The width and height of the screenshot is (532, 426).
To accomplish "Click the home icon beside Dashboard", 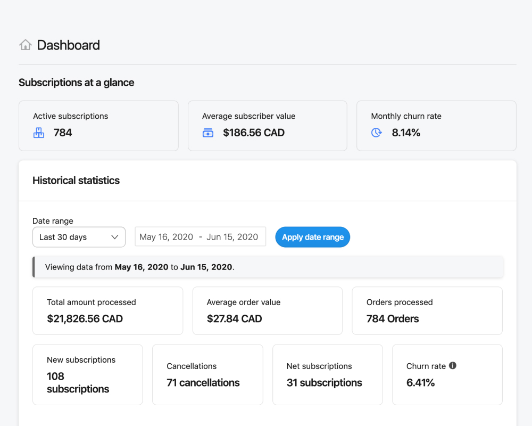I will coord(25,45).
